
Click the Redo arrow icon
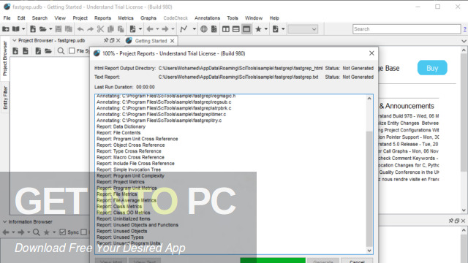(x=90, y=29)
